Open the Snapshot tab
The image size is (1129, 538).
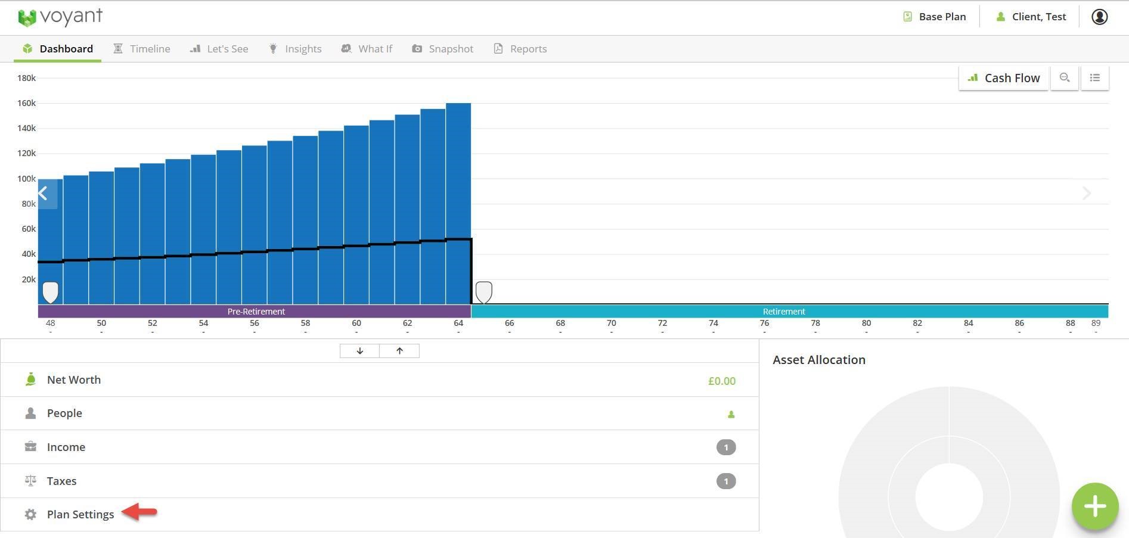point(443,49)
